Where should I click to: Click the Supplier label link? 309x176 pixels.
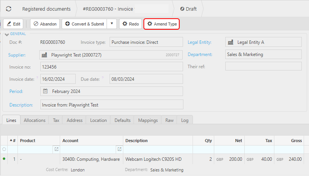pos(17,55)
